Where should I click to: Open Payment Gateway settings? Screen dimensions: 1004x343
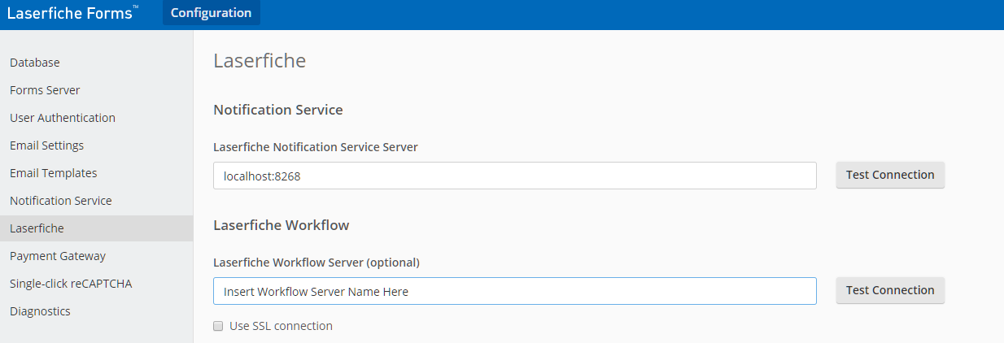[x=58, y=256]
